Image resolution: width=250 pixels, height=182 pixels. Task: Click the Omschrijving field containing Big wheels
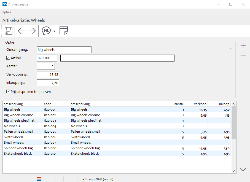point(64,50)
